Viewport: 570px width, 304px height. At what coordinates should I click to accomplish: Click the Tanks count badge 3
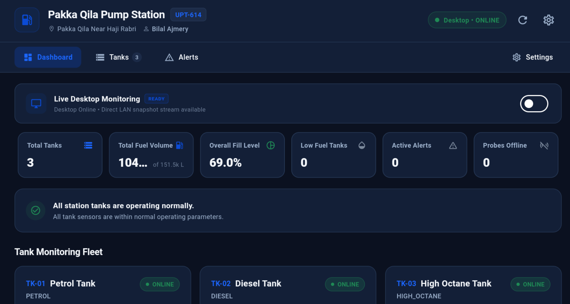click(x=137, y=57)
